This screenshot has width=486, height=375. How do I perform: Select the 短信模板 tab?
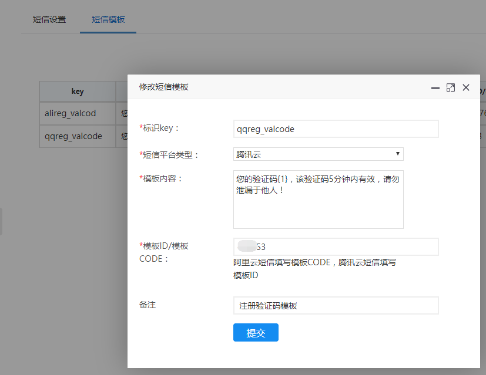point(108,19)
